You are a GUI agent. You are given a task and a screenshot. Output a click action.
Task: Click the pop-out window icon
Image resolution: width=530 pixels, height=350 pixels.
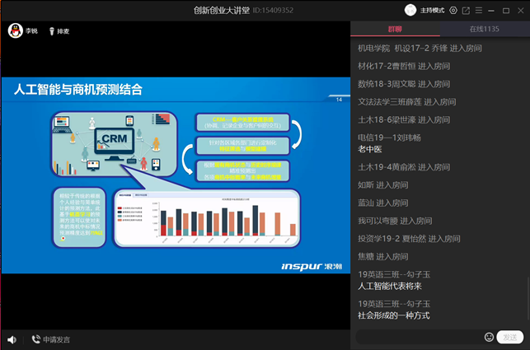pyautogui.click(x=466, y=11)
